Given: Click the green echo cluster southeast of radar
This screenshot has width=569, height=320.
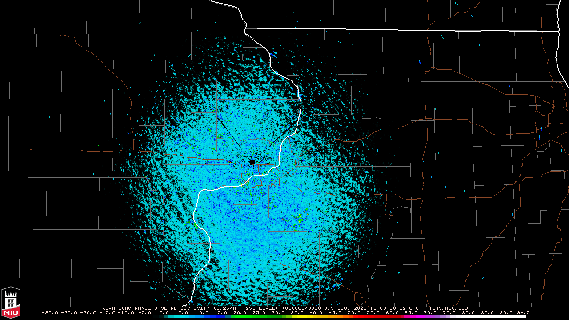Looking at the screenshot, I should [301, 217].
